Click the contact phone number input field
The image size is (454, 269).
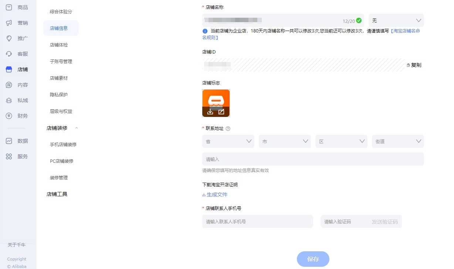[257, 222]
